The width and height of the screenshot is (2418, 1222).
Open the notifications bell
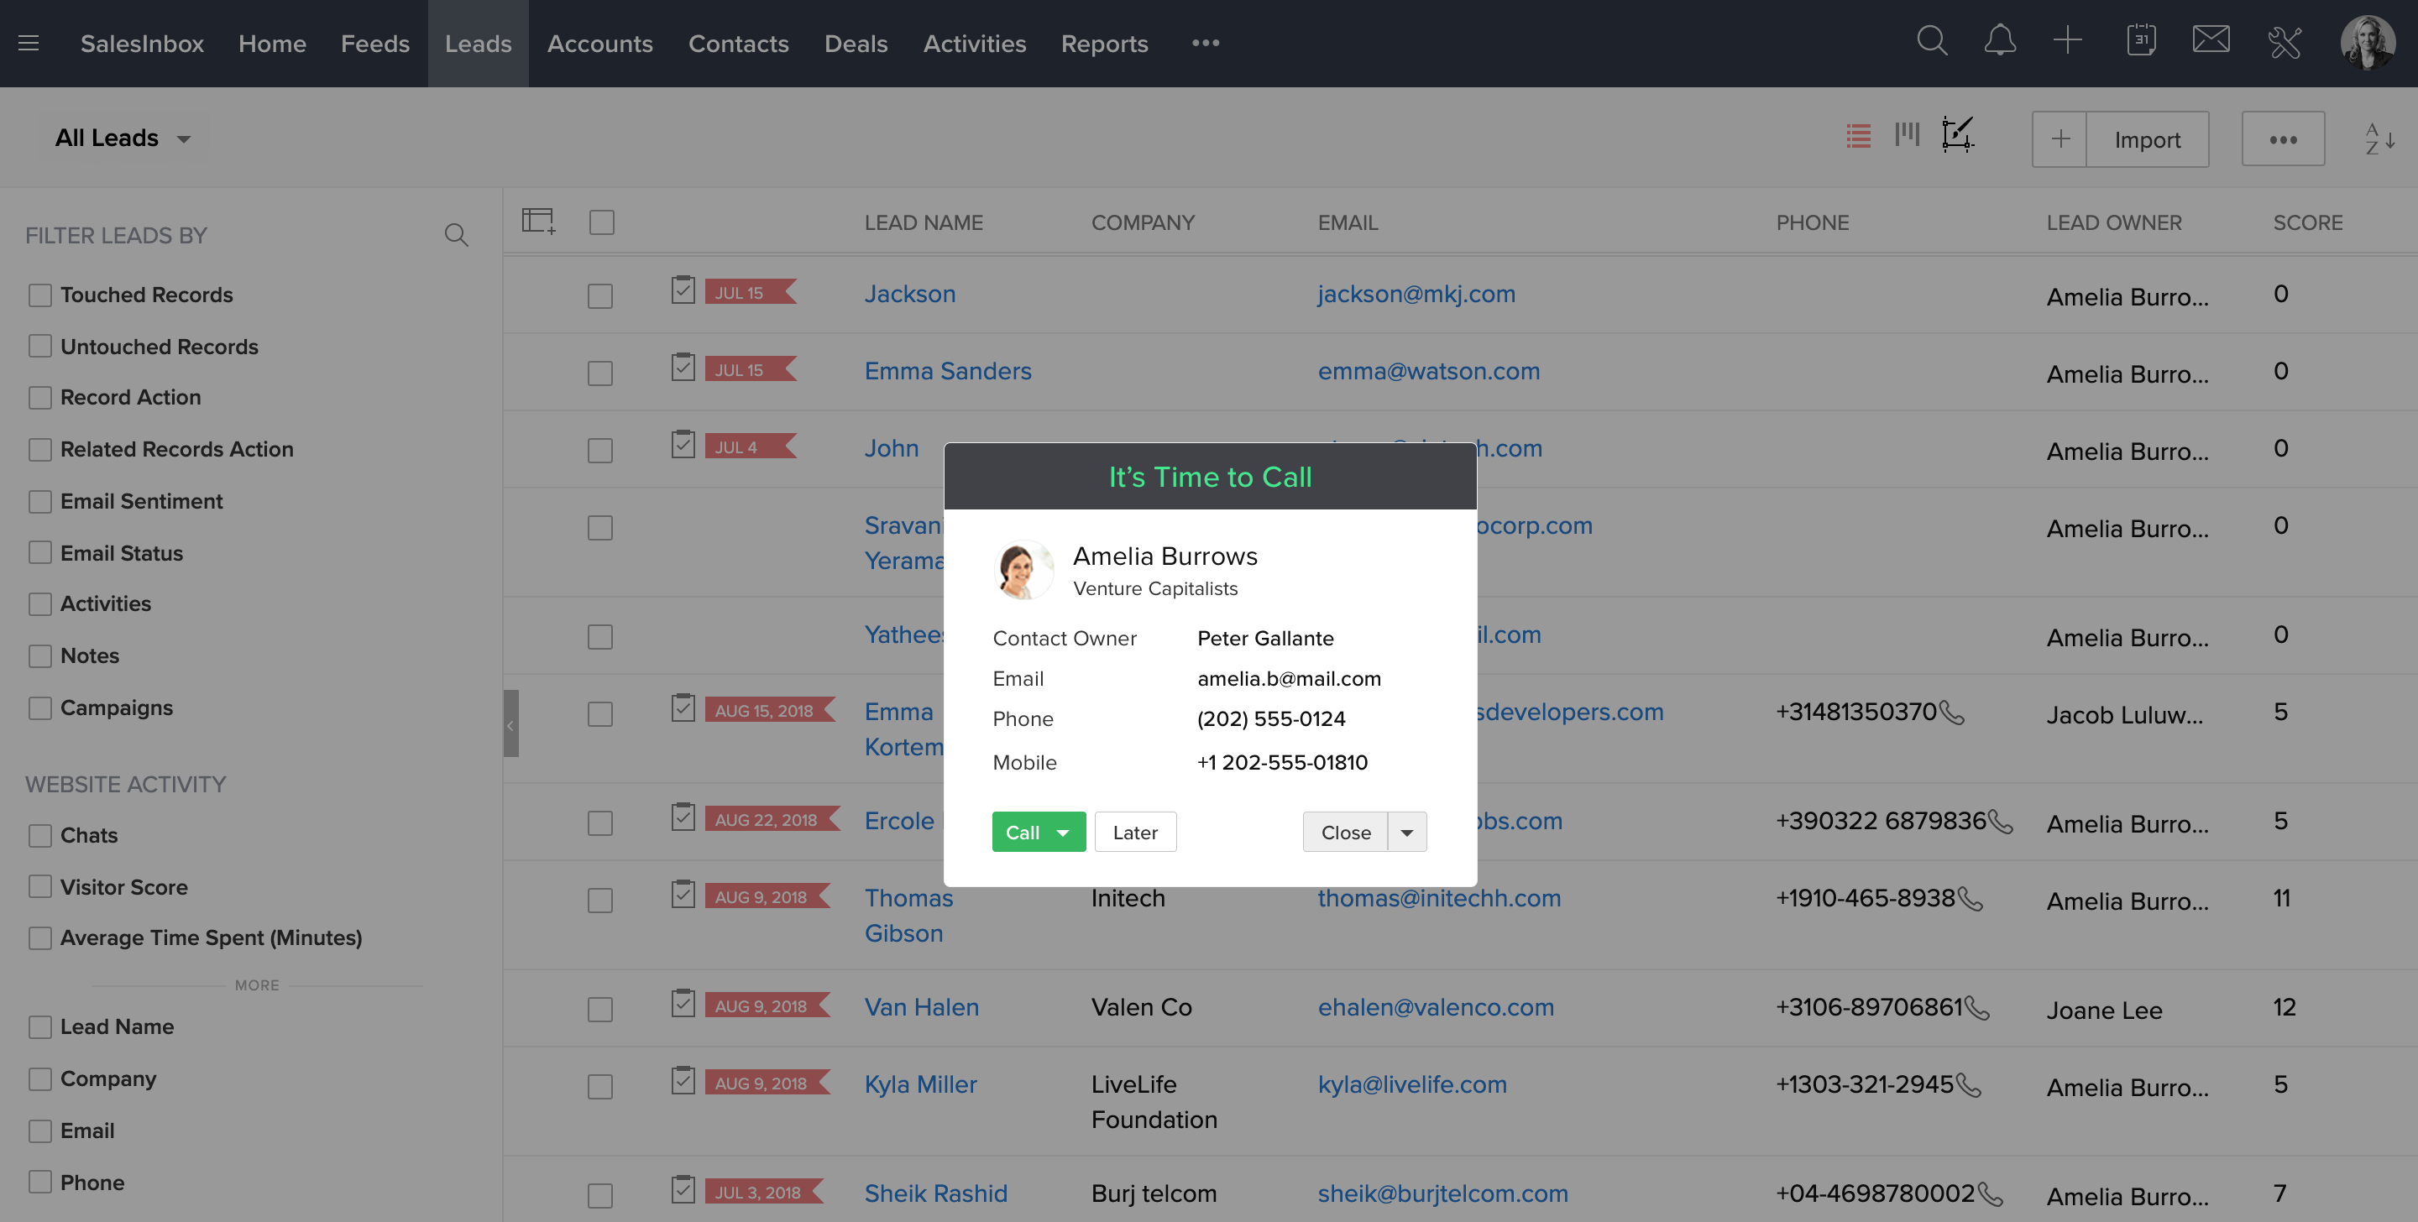(x=1999, y=41)
